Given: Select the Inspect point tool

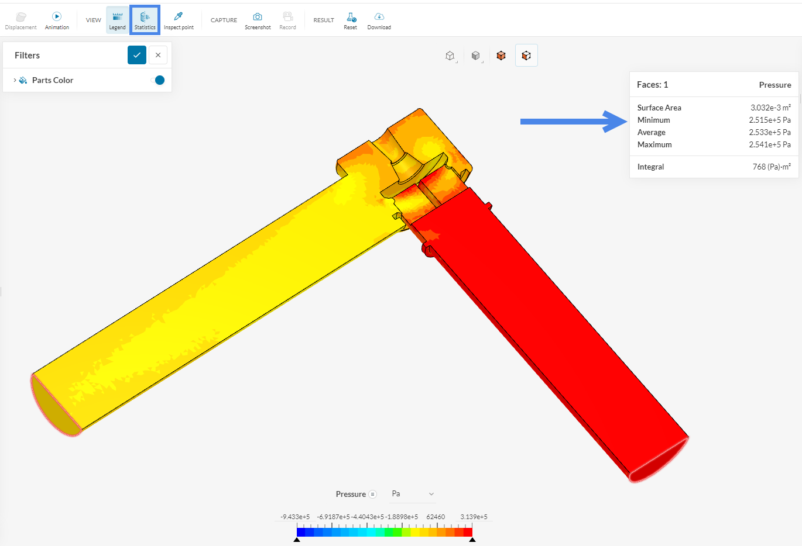Looking at the screenshot, I should tap(179, 19).
